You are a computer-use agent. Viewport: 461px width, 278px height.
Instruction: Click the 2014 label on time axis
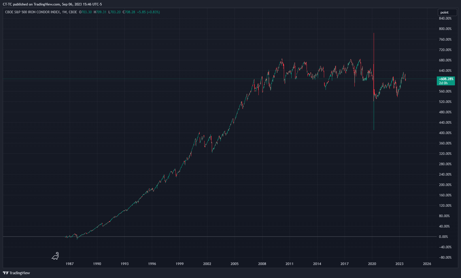317,264
